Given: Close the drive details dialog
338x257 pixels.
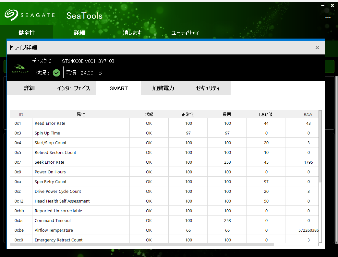Looking at the screenshot, I should [x=317, y=48].
